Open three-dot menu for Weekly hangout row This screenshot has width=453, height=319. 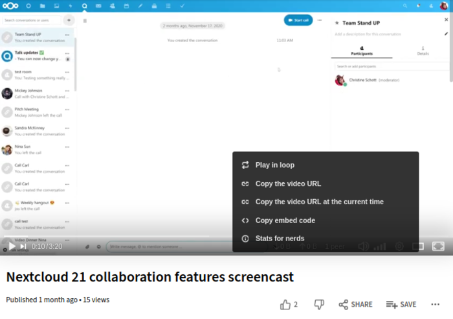[x=67, y=203]
